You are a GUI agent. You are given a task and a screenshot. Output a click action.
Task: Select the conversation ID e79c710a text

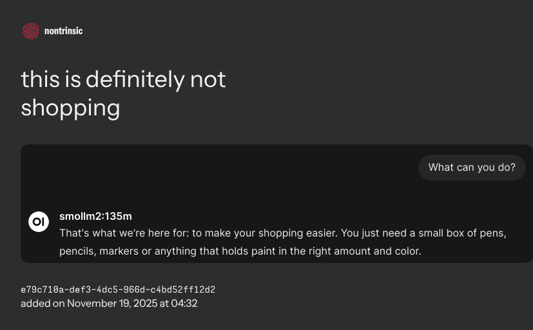118,289
